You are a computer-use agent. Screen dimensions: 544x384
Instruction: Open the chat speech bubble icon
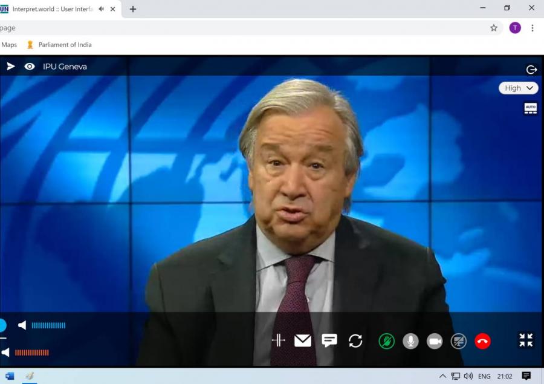click(x=329, y=341)
